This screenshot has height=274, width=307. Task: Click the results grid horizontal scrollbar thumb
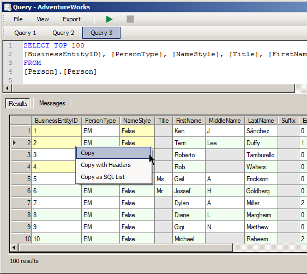tap(125, 248)
